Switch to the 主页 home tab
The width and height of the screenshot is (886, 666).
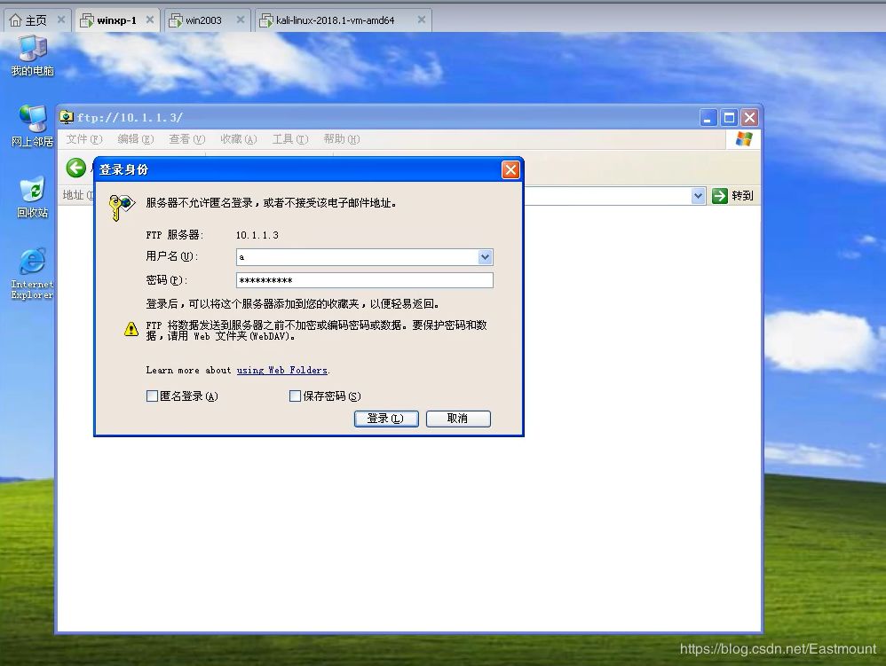click(x=38, y=20)
